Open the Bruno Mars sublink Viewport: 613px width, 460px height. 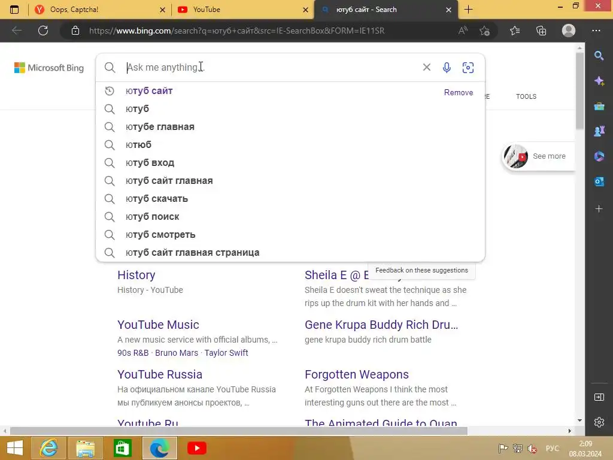point(177,353)
